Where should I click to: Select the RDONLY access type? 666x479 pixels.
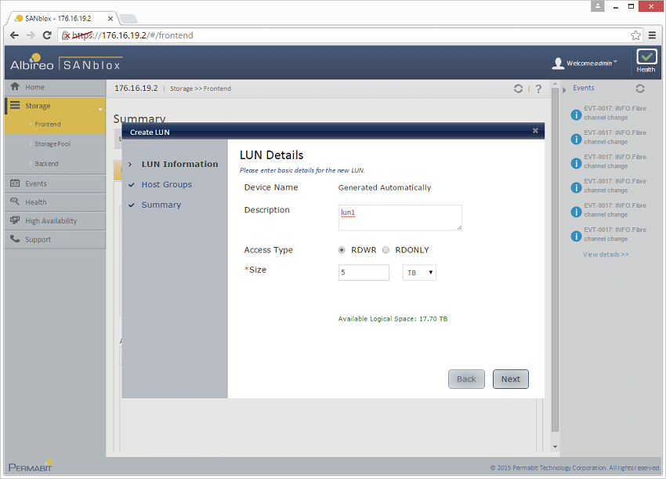[385, 250]
